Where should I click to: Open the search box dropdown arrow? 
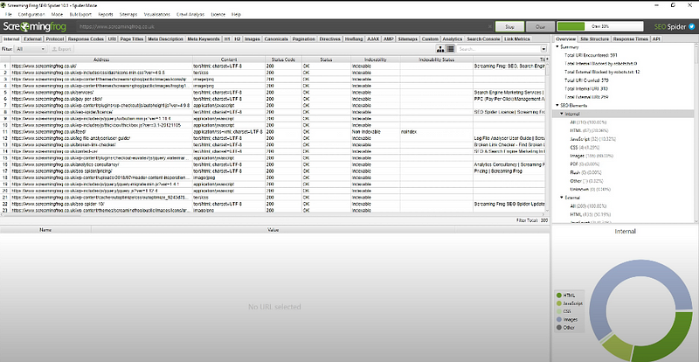pyautogui.click(x=543, y=49)
